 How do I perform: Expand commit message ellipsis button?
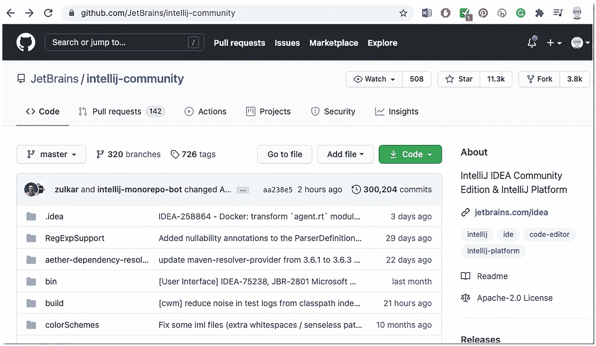point(243,190)
